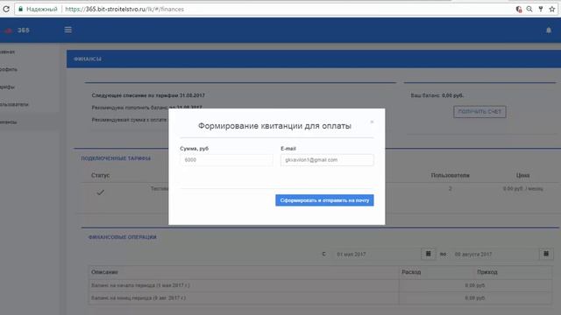
Task: Close the receipt dialog with X
Action: (x=372, y=122)
